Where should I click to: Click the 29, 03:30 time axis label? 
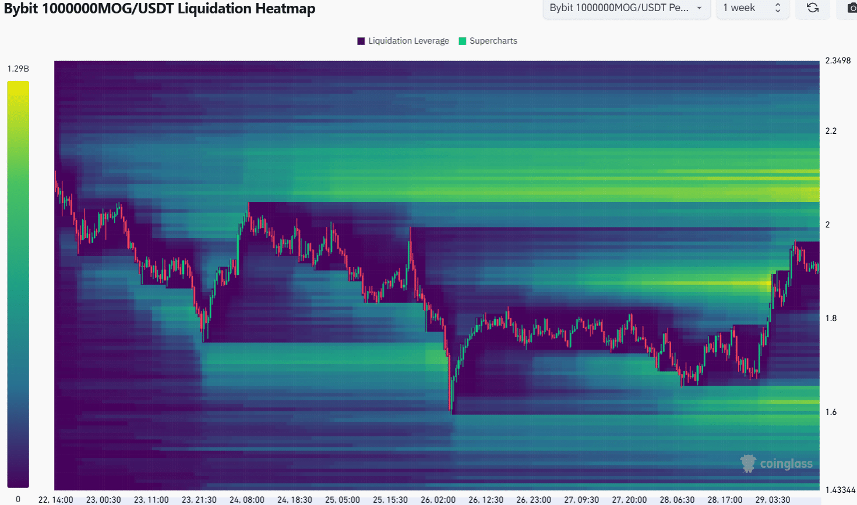[773, 500]
